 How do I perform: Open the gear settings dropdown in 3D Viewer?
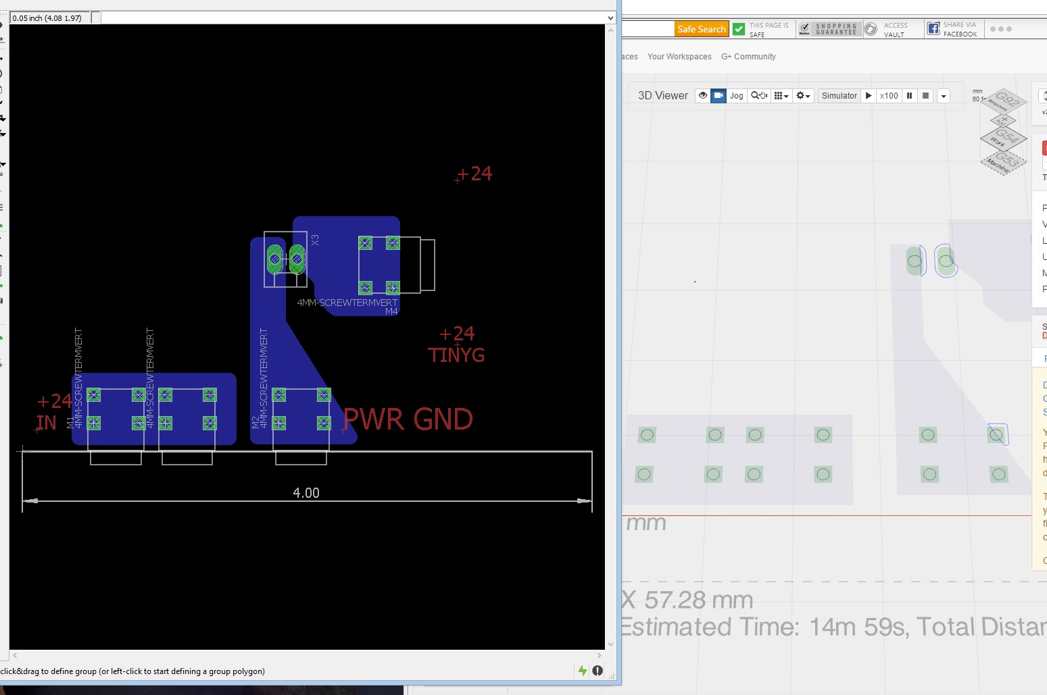click(803, 96)
